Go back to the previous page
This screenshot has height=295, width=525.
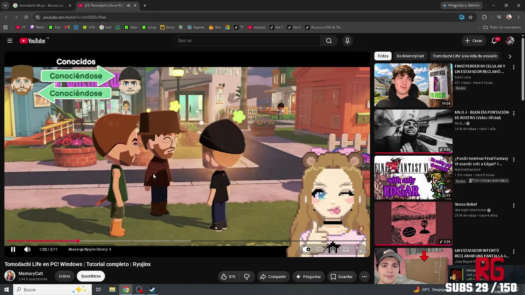[6, 17]
